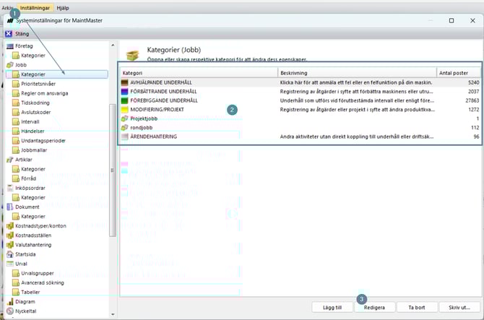This screenshot has width=484, height=320.
Task: Click the FÖREBYGGANDE UNDERHÅLL green color swatch
Action: click(x=126, y=100)
